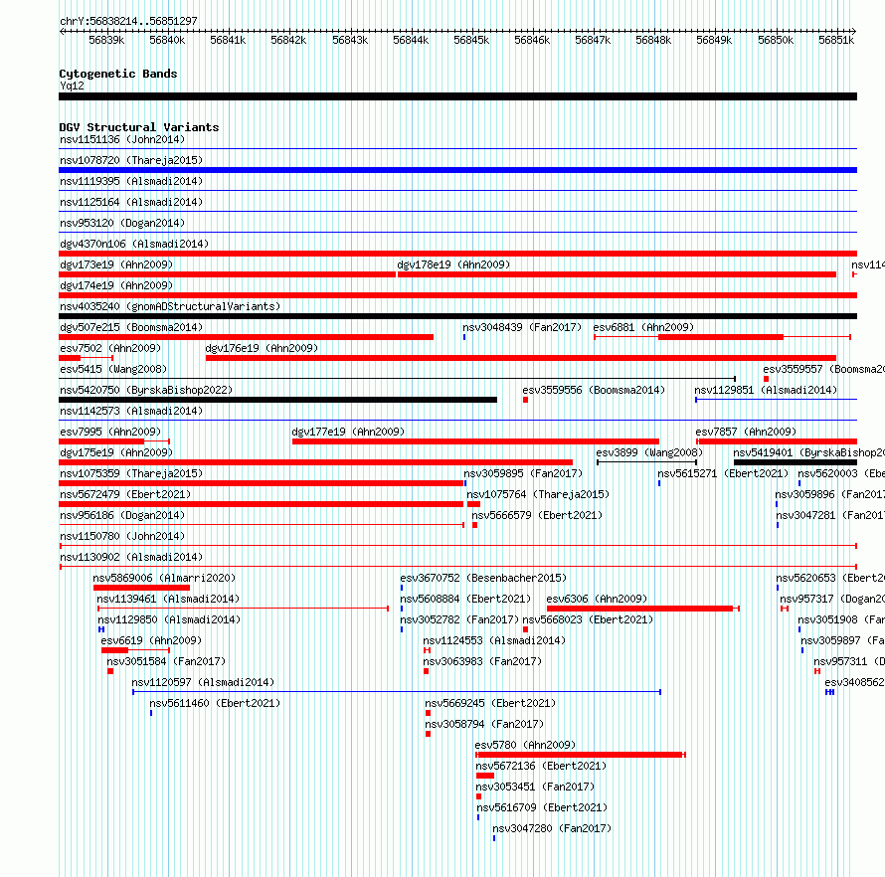The image size is (885, 877).
Task: Open variant nsv3047280 (Fan2017)
Action: (x=552, y=828)
